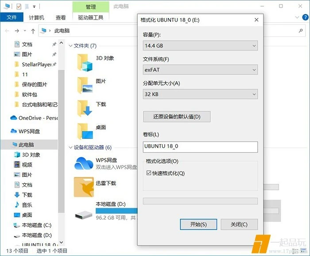The image size is (310, 256).
Task: Click the 开始(S) button
Action: coord(198,224)
